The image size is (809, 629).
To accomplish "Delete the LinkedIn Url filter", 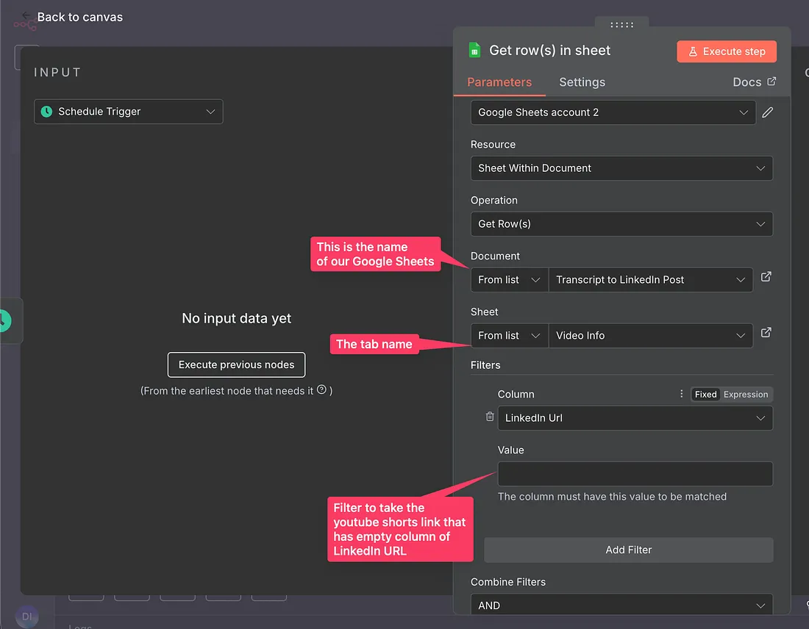I will click(490, 417).
